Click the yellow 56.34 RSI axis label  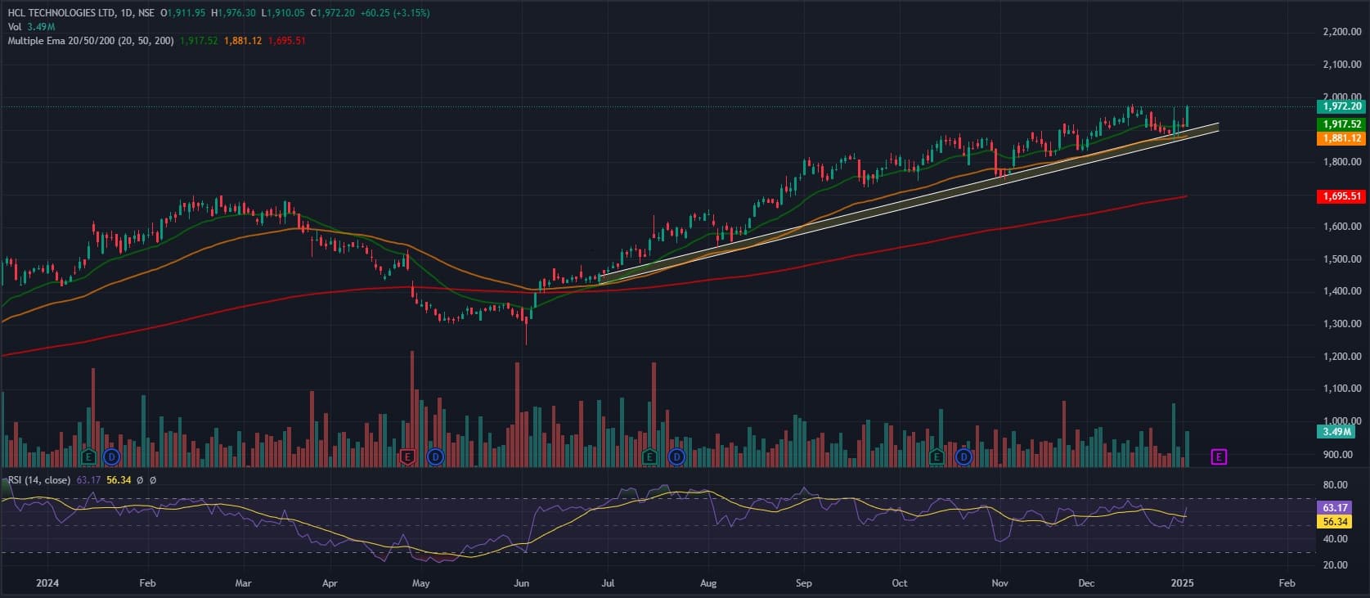[x=1335, y=522]
